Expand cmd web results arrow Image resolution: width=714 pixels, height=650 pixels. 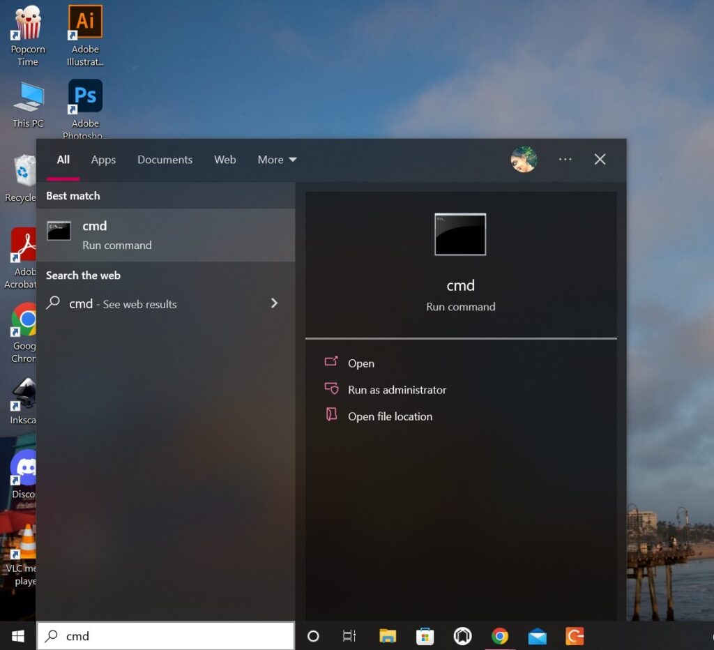[x=274, y=303]
